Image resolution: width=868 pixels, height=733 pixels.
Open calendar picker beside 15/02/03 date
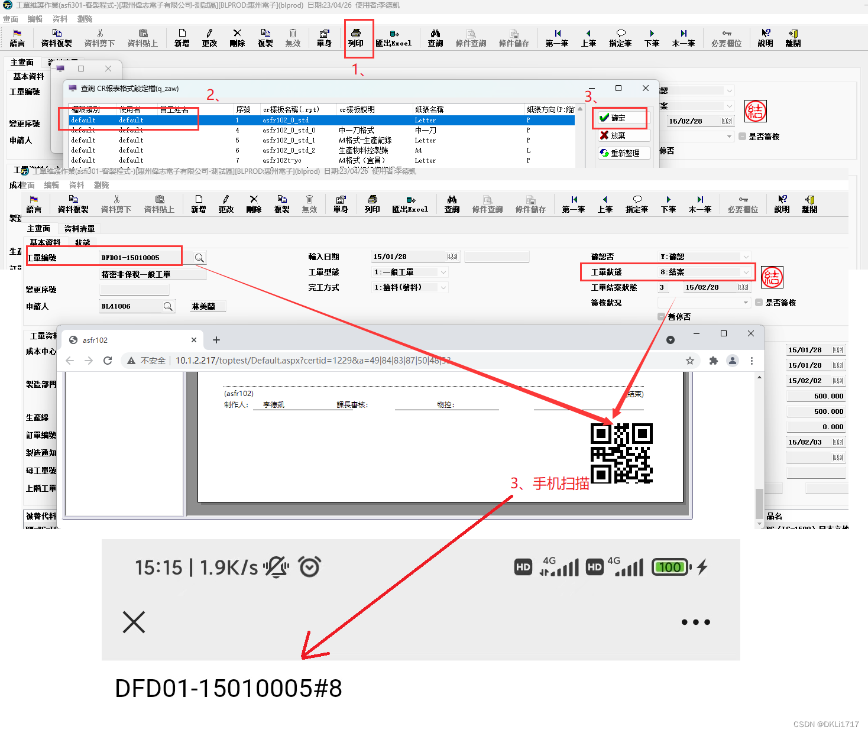coord(838,442)
